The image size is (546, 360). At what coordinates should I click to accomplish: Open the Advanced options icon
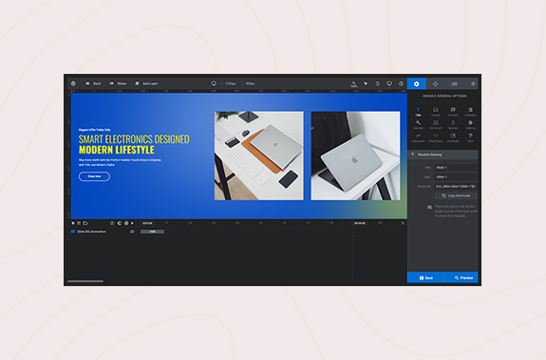click(x=418, y=137)
